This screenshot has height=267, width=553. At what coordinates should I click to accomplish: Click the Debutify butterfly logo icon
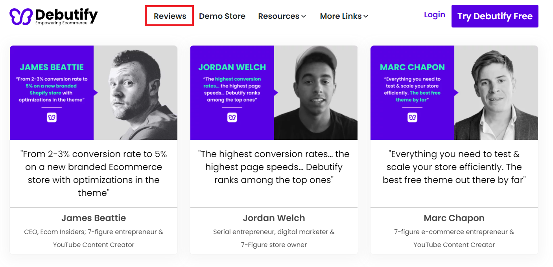point(21,16)
